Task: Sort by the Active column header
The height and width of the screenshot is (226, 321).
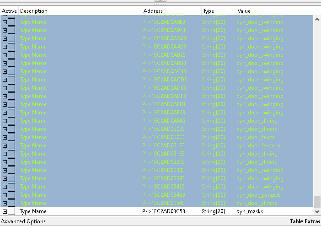Action: pyautogui.click(x=9, y=11)
